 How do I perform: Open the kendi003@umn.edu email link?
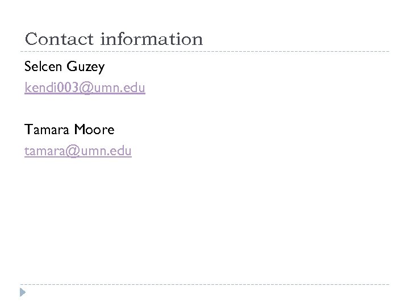(85, 88)
